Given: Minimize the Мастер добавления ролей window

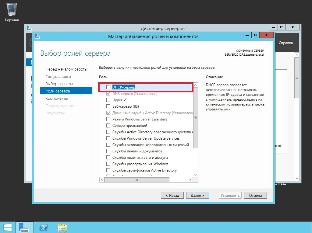Looking at the screenshot, I should tap(247, 35).
